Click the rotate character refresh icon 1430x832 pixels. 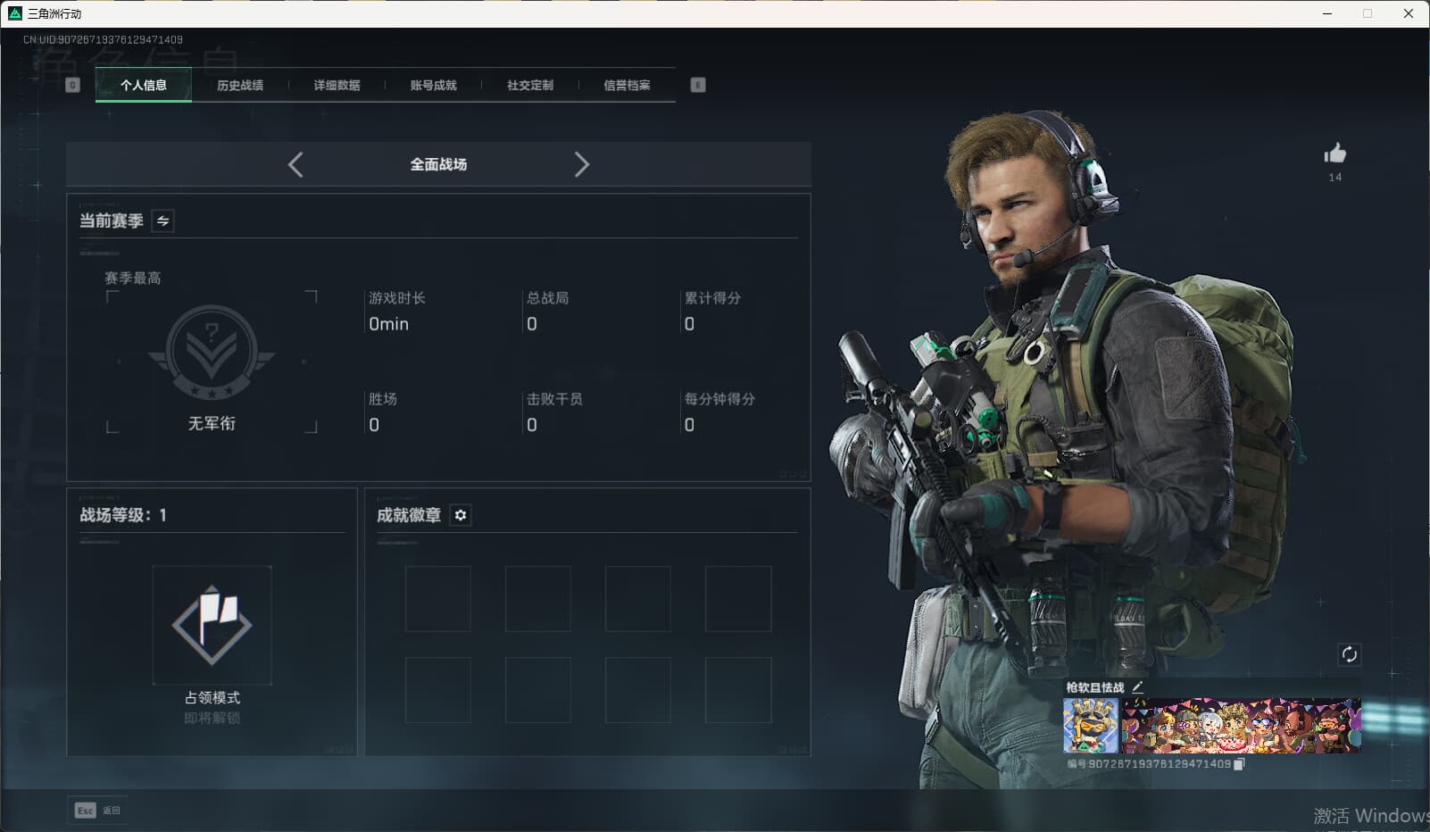(1349, 654)
